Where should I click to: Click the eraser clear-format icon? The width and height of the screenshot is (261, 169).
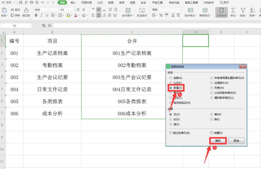tap(84, 15)
